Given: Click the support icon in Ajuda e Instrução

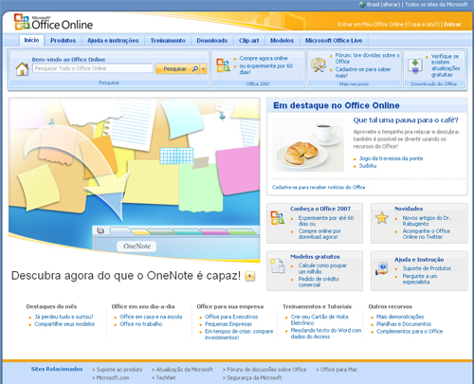Looking at the screenshot, I should tap(381, 268).
